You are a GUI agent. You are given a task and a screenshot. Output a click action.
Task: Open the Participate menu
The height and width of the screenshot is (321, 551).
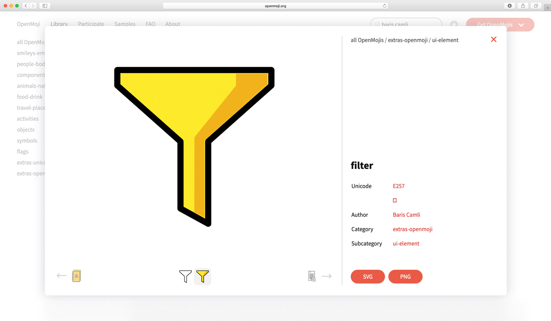pyautogui.click(x=91, y=24)
